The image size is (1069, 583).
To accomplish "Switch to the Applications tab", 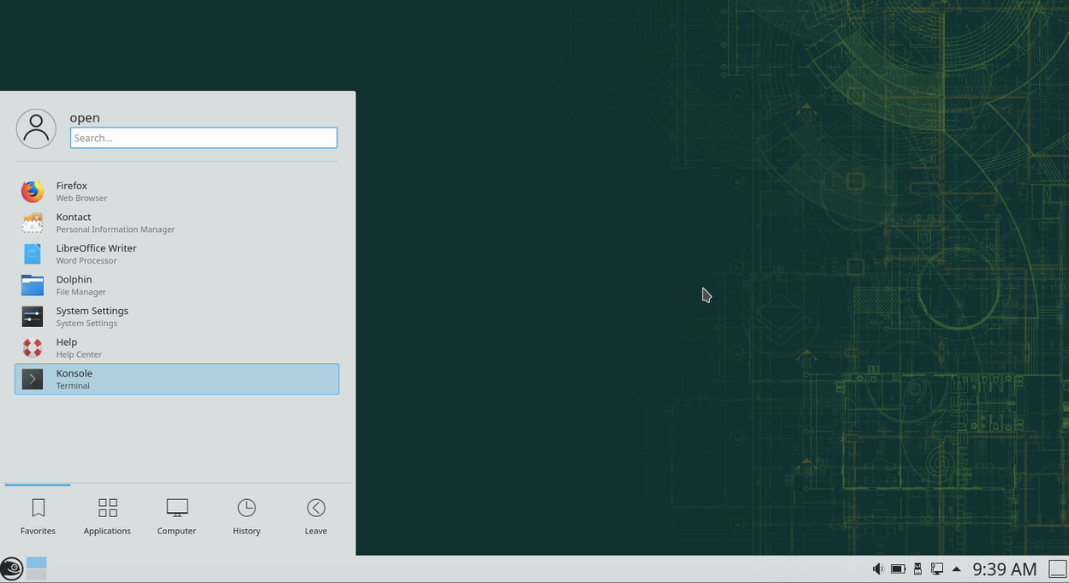I will pyautogui.click(x=107, y=517).
